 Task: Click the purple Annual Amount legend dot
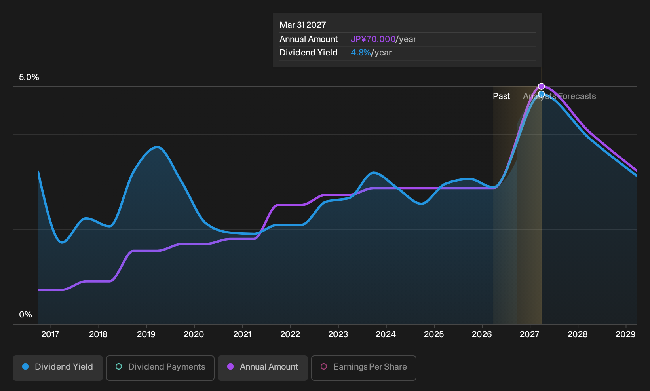(x=230, y=366)
